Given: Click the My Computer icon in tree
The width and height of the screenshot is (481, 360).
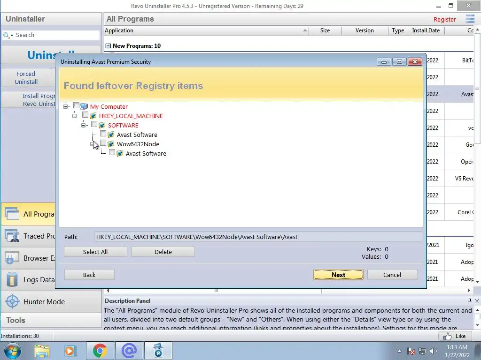Looking at the screenshot, I should (84, 106).
